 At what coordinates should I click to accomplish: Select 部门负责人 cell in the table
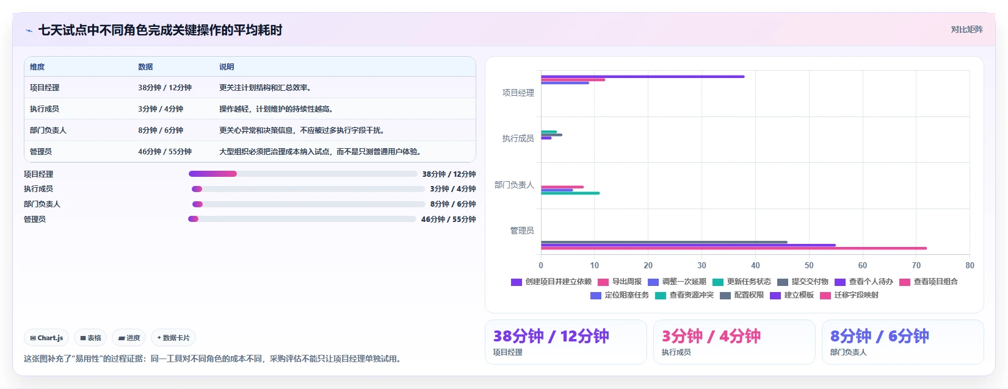pos(48,130)
